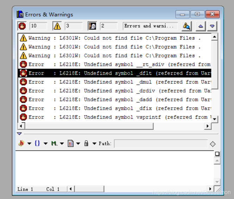The image size is (234, 199).
Task: Click source pane horizontal scroll-right arrow
Action: click(x=210, y=189)
